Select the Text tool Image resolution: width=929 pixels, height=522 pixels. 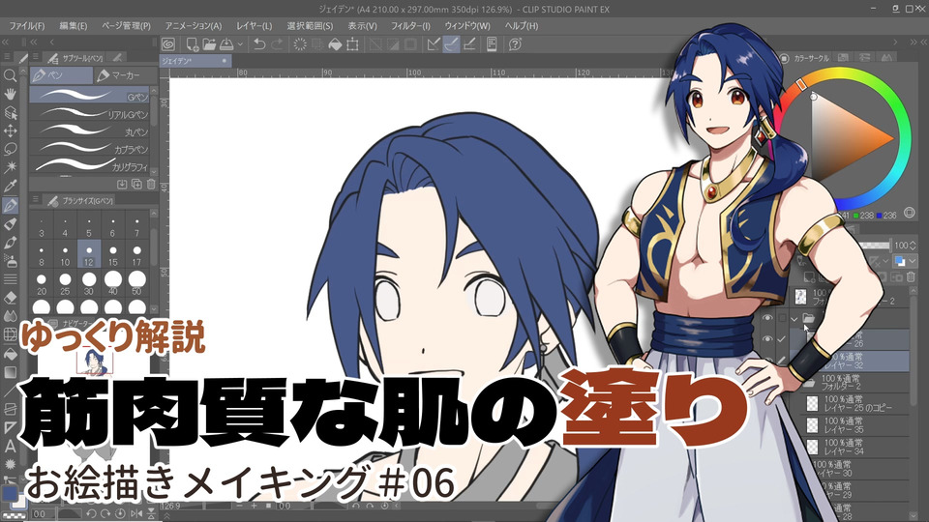(x=10, y=447)
